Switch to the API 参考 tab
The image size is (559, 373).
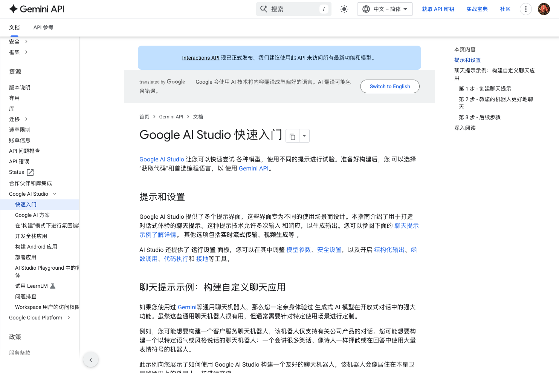[43, 28]
